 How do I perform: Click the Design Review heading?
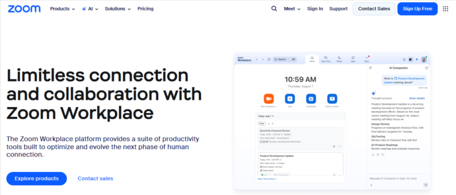(x=381, y=124)
